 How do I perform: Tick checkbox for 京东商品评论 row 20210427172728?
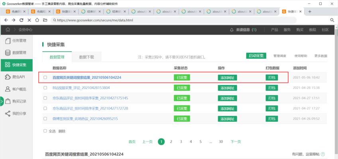click(x=45, y=108)
